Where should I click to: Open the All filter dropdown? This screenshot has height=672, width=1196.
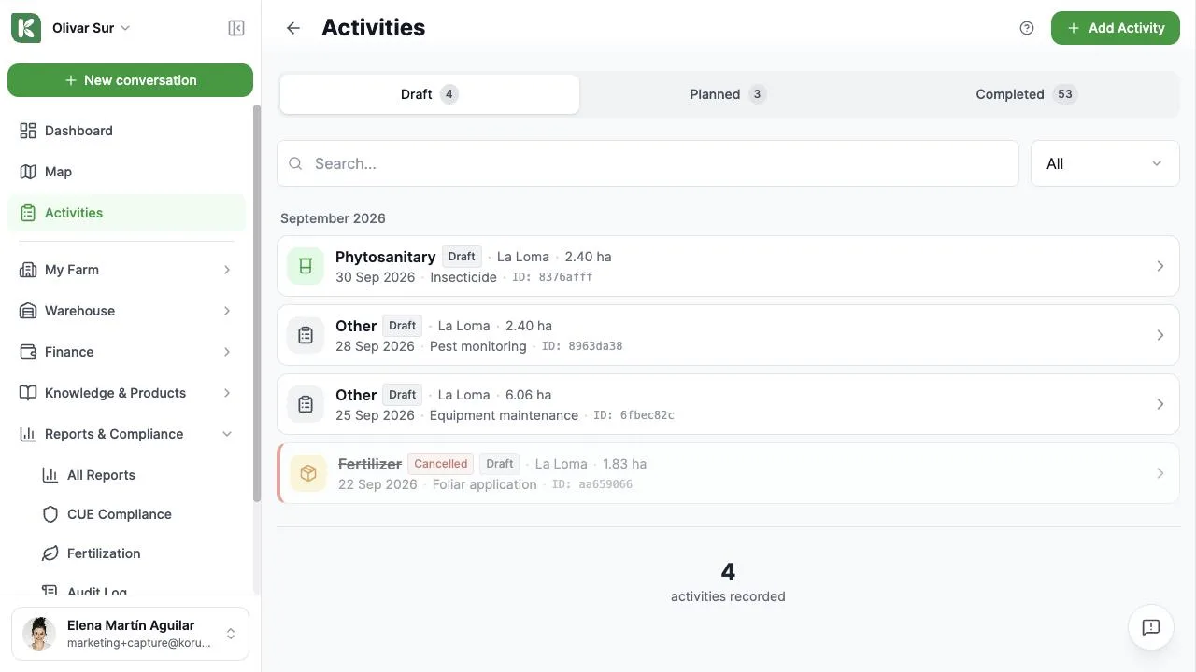[1105, 163]
